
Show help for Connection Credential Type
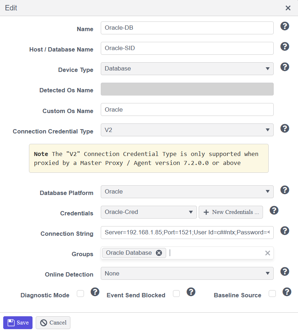[x=285, y=128]
